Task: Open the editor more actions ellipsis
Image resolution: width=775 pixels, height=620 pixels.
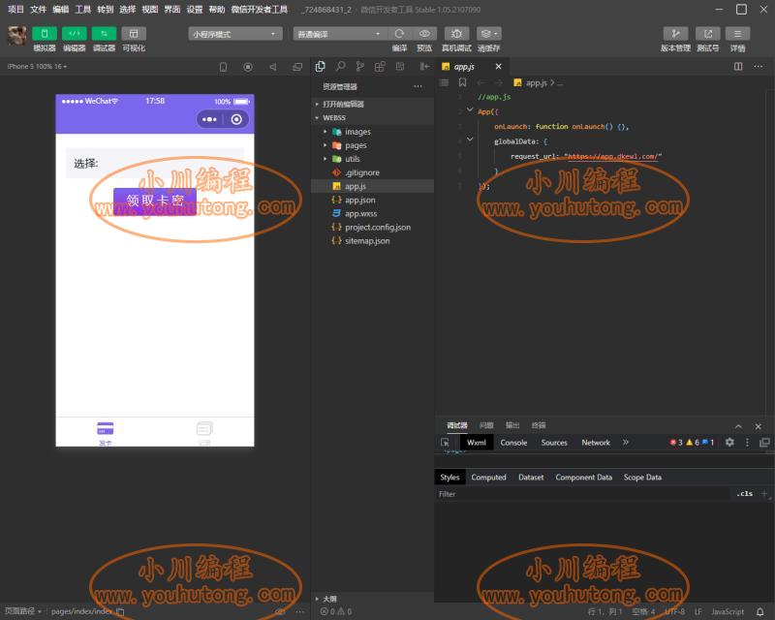Action: [x=759, y=66]
